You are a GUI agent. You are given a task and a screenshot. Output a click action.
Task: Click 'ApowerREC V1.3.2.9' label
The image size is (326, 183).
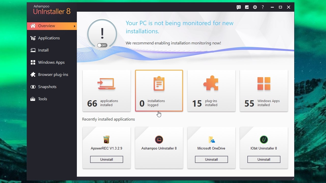tap(107, 148)
